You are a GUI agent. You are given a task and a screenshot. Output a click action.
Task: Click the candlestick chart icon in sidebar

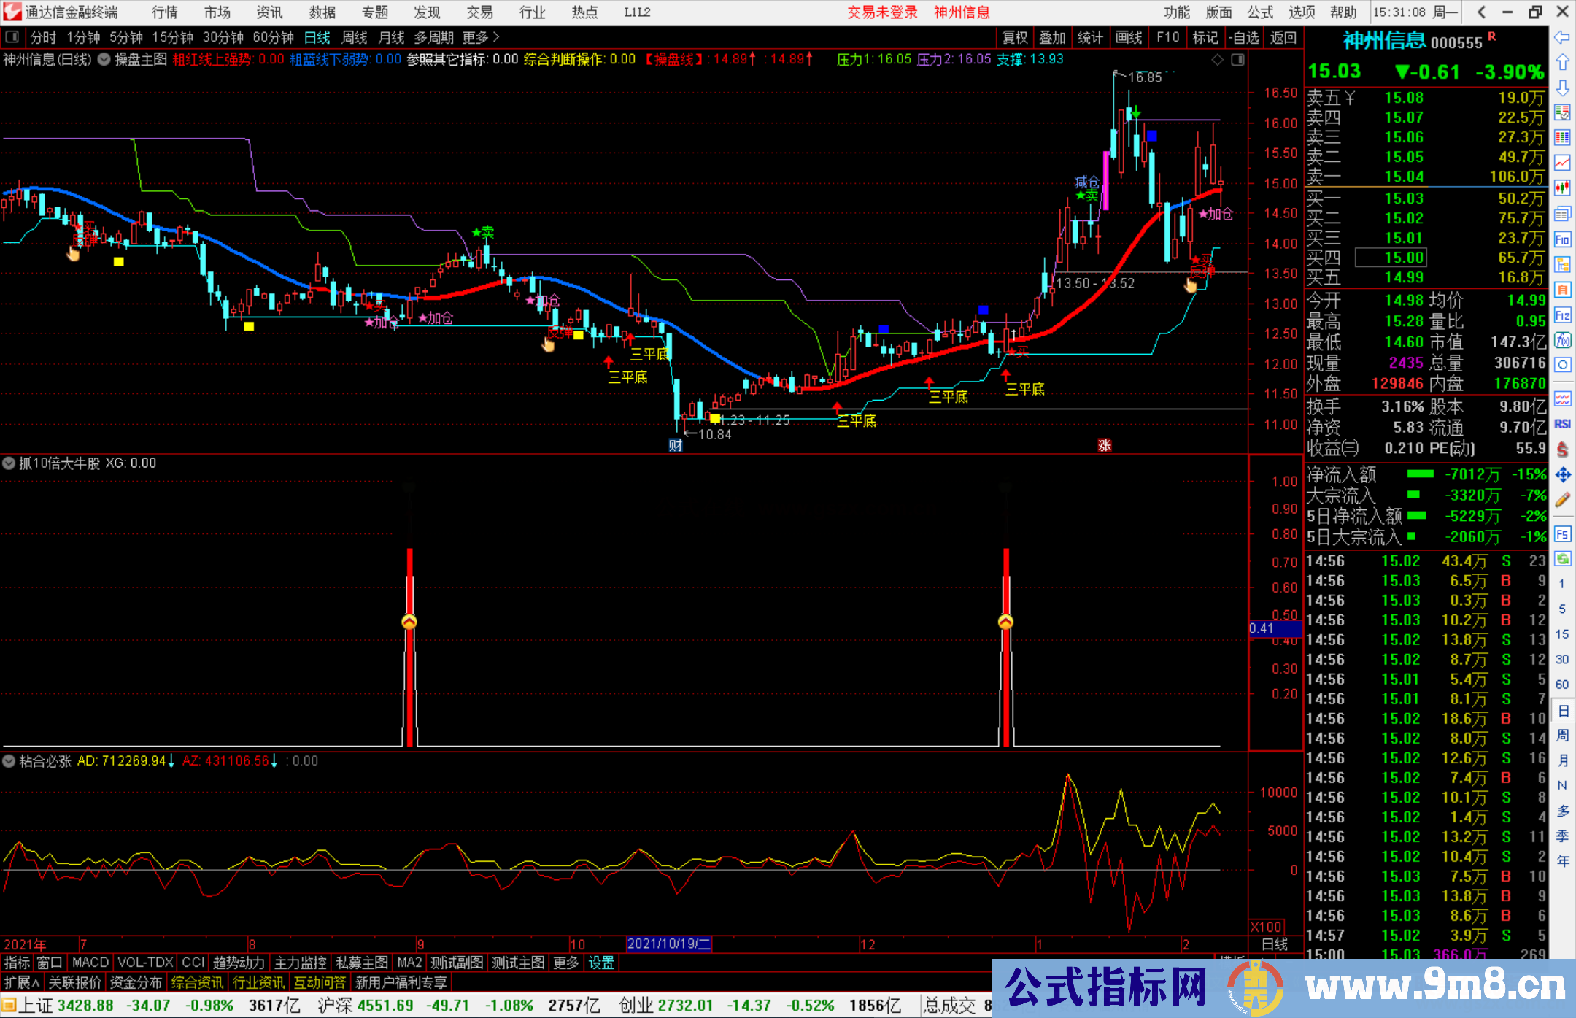[1562, 188]
